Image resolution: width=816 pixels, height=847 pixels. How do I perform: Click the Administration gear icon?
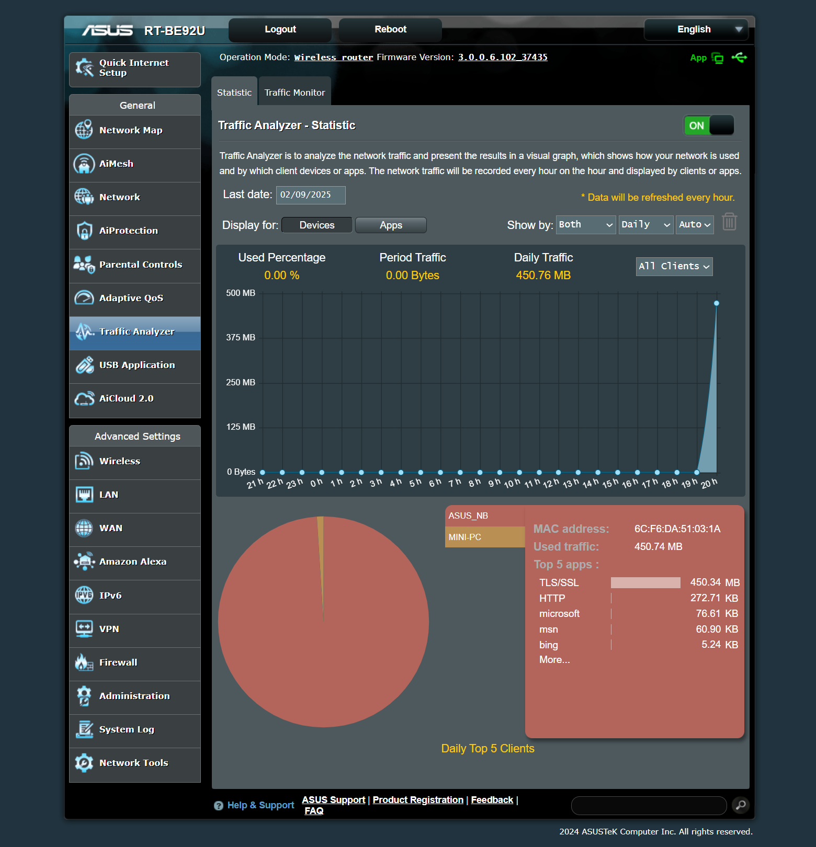[x=84, y=696]
